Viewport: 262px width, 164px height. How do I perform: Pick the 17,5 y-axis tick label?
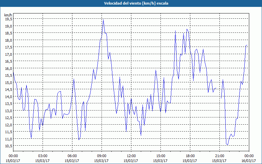pyautogui.click(x=9, y=47)
